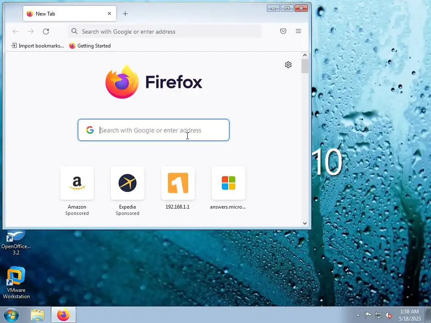The image size is (431, 323).
Task: Click the Google logo in search box
Action: (90, 130)
